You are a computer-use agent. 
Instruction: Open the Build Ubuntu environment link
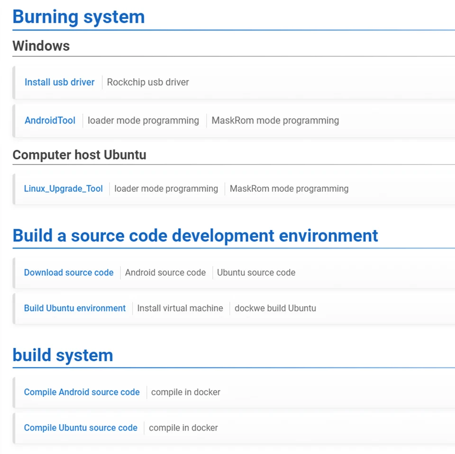75,308
